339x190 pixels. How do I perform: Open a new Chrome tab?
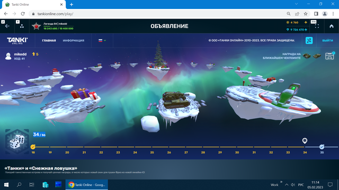pos(72,4)
